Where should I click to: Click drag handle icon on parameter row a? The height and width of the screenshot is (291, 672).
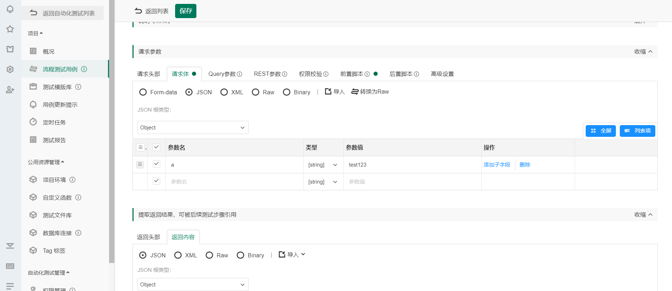click(x=140, y=164)
